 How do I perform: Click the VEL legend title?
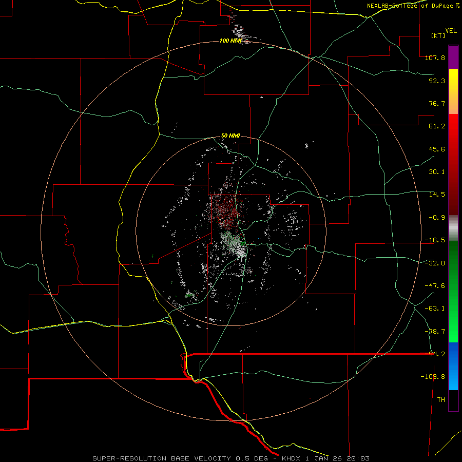451,31
